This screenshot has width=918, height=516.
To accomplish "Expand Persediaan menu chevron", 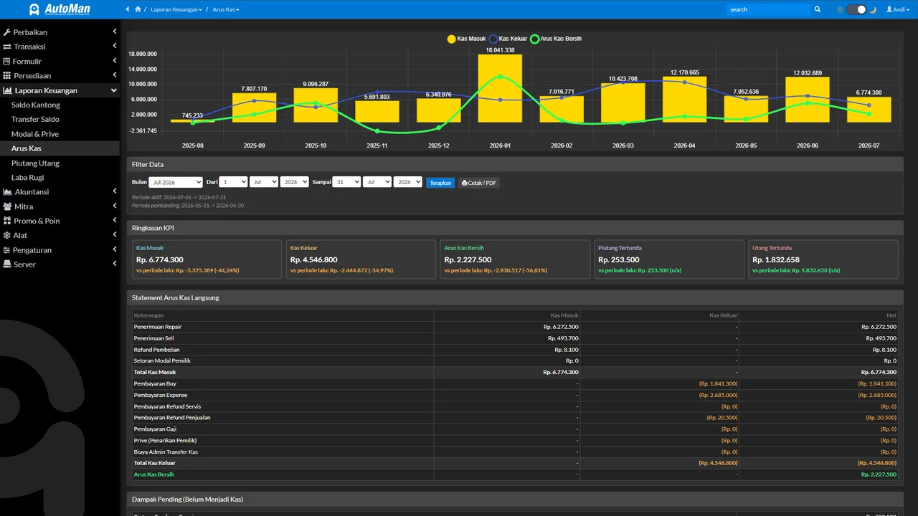I will tap(114, 75).
